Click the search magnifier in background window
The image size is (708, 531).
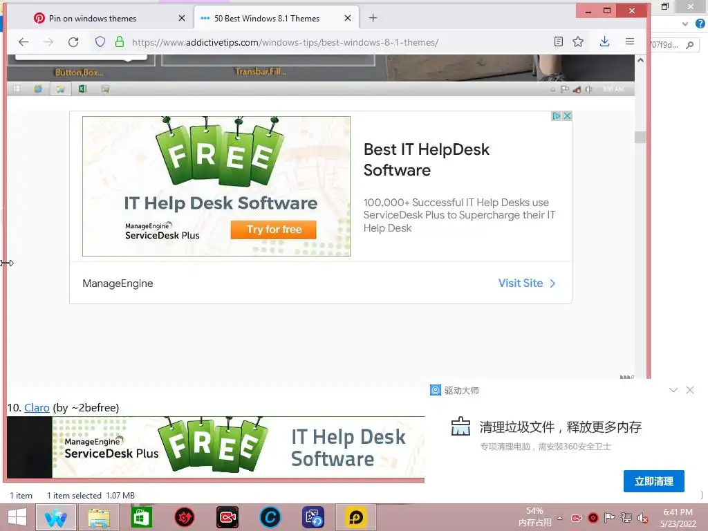pyautogui.click(x=689, y=45)
